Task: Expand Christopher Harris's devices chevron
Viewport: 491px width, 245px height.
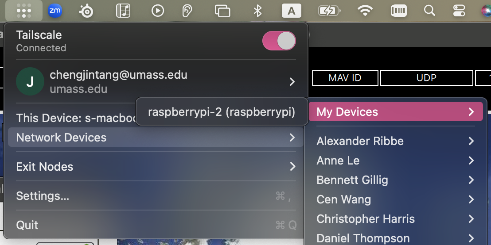Action: click(471, 219)
